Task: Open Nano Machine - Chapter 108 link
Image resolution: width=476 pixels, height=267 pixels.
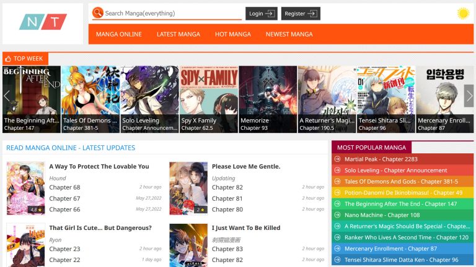Action: (x=382, y=215)
